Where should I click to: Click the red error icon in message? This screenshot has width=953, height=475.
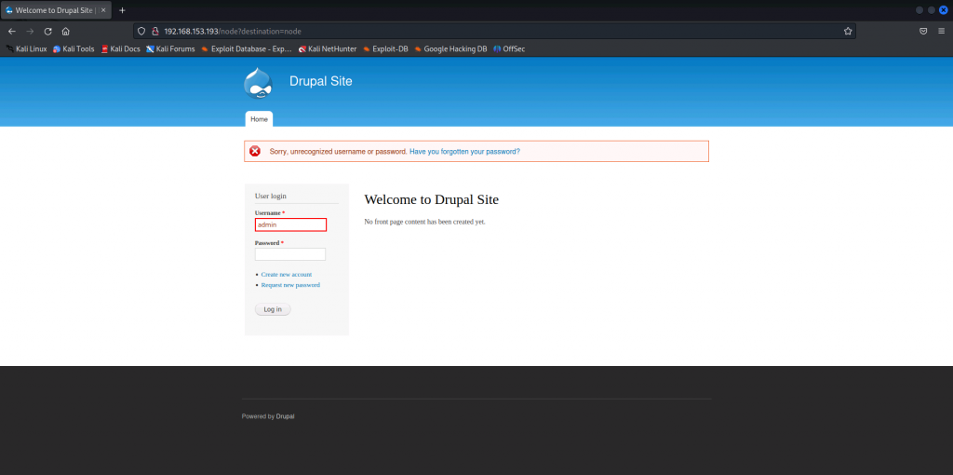click(255, 151)
